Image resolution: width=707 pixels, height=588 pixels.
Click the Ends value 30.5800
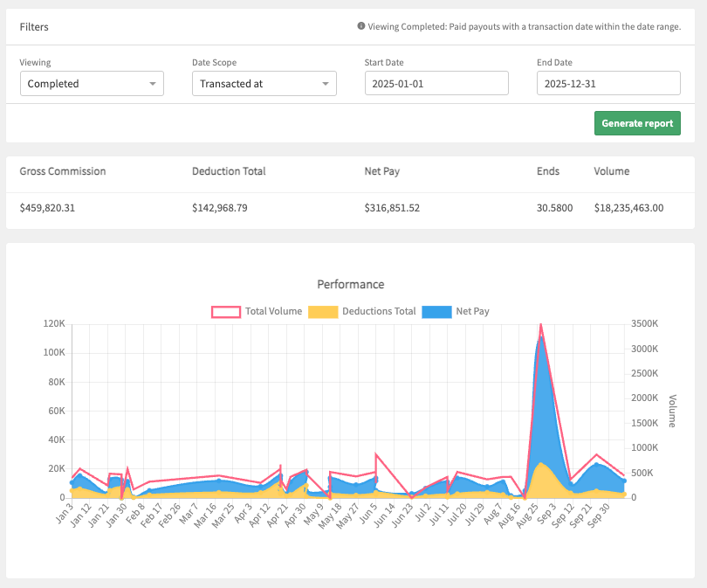[554, 208]
